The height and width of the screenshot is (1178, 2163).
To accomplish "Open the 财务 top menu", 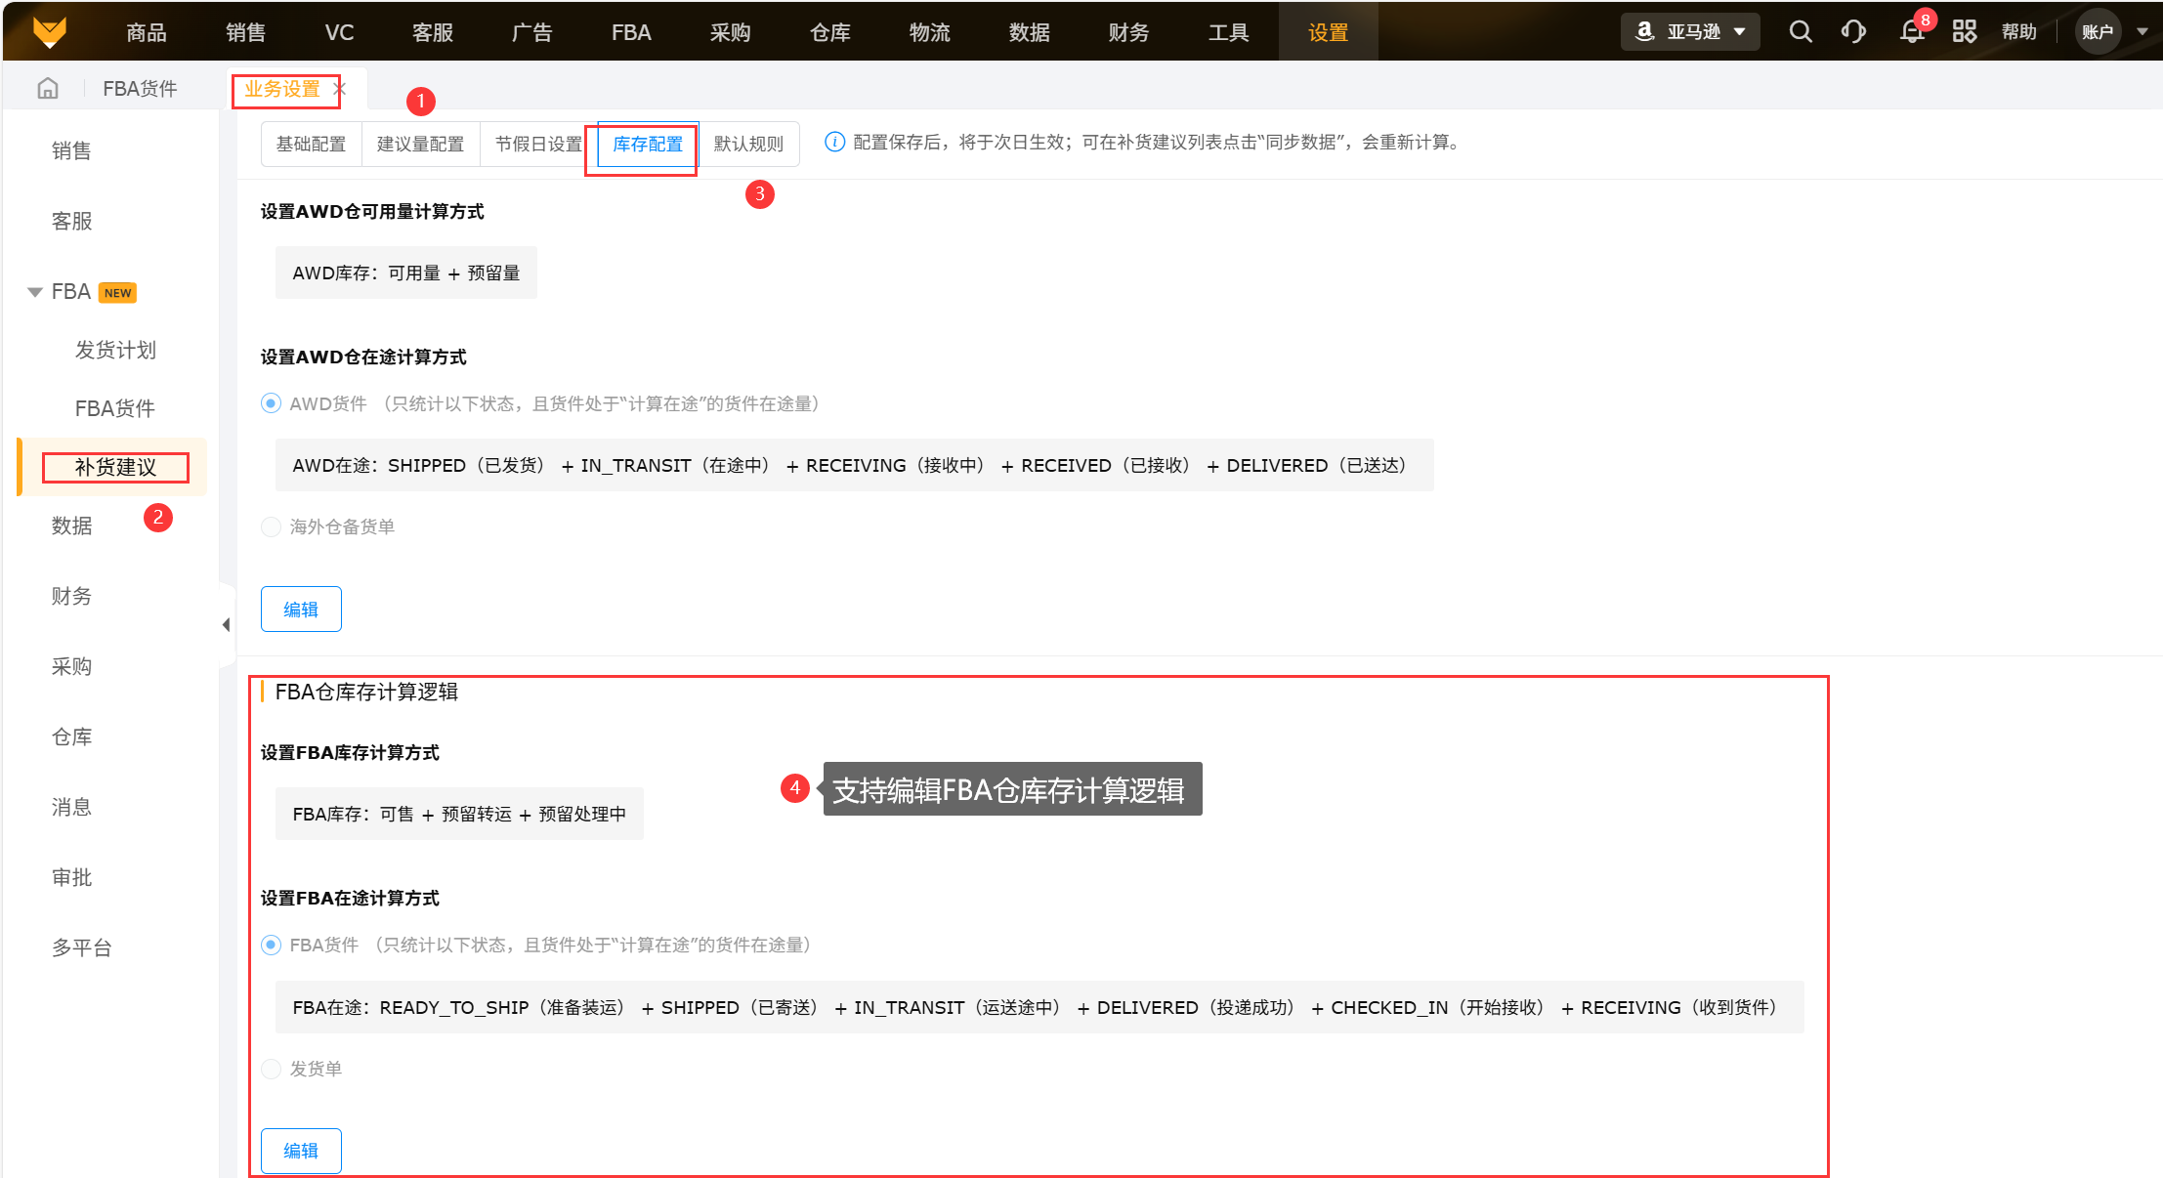I will pyautogui.click(x=1128, y=32).
